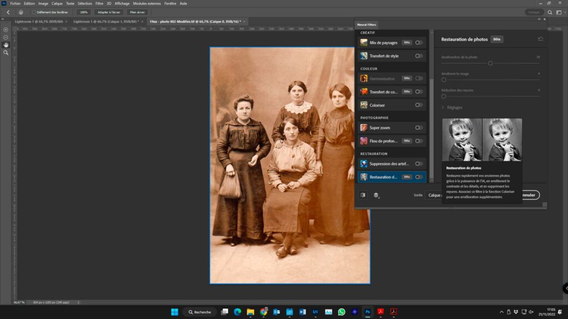This screenshot has height=319, width=568.
Task: Open WhatsApp from the Windows taskbar
Action: point(342,312)
